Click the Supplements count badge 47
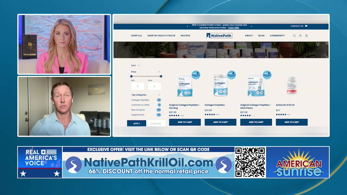 [159, 115]
